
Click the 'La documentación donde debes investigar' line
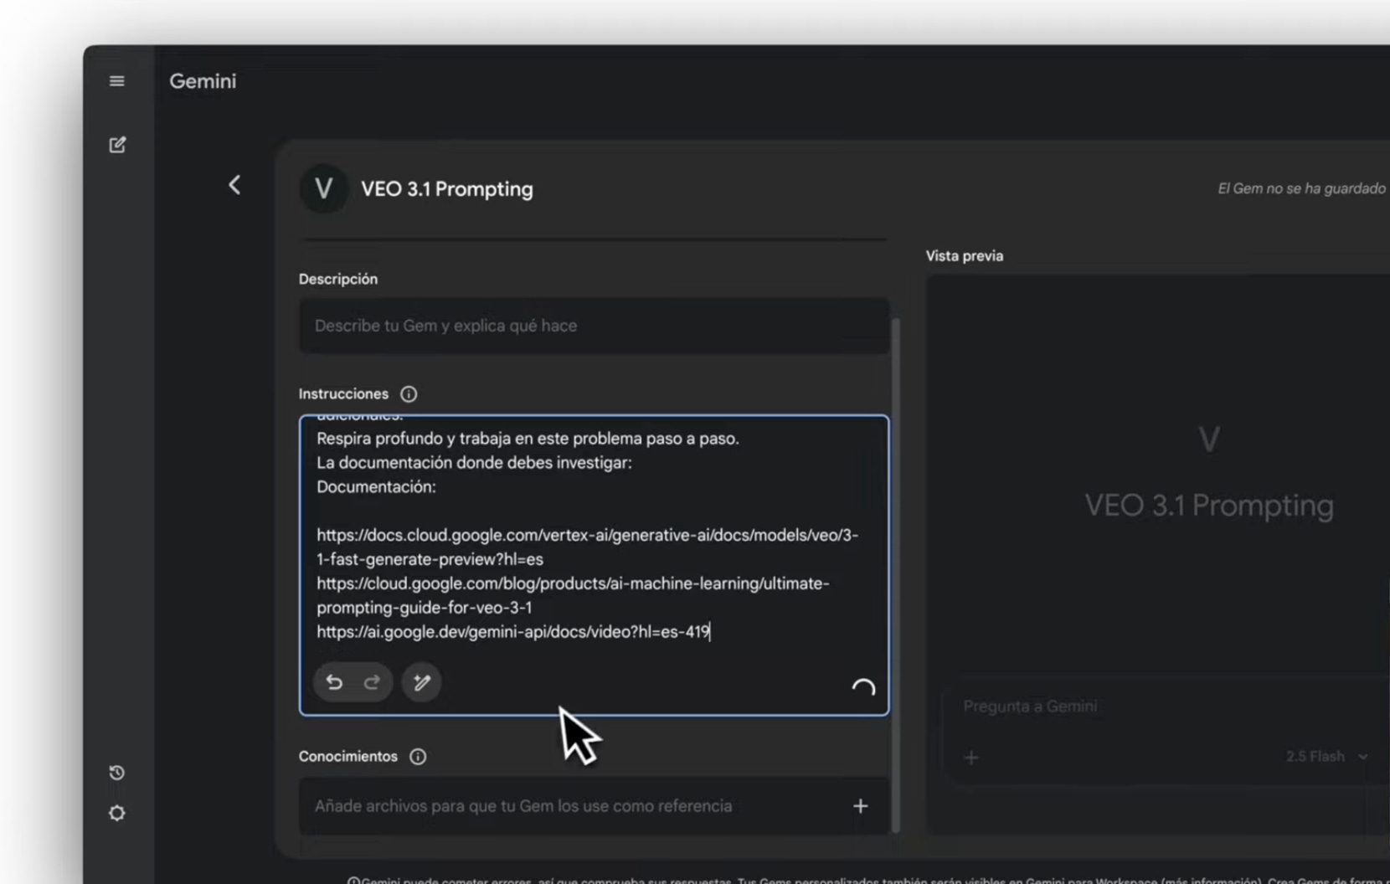click(x=474, y=463)
